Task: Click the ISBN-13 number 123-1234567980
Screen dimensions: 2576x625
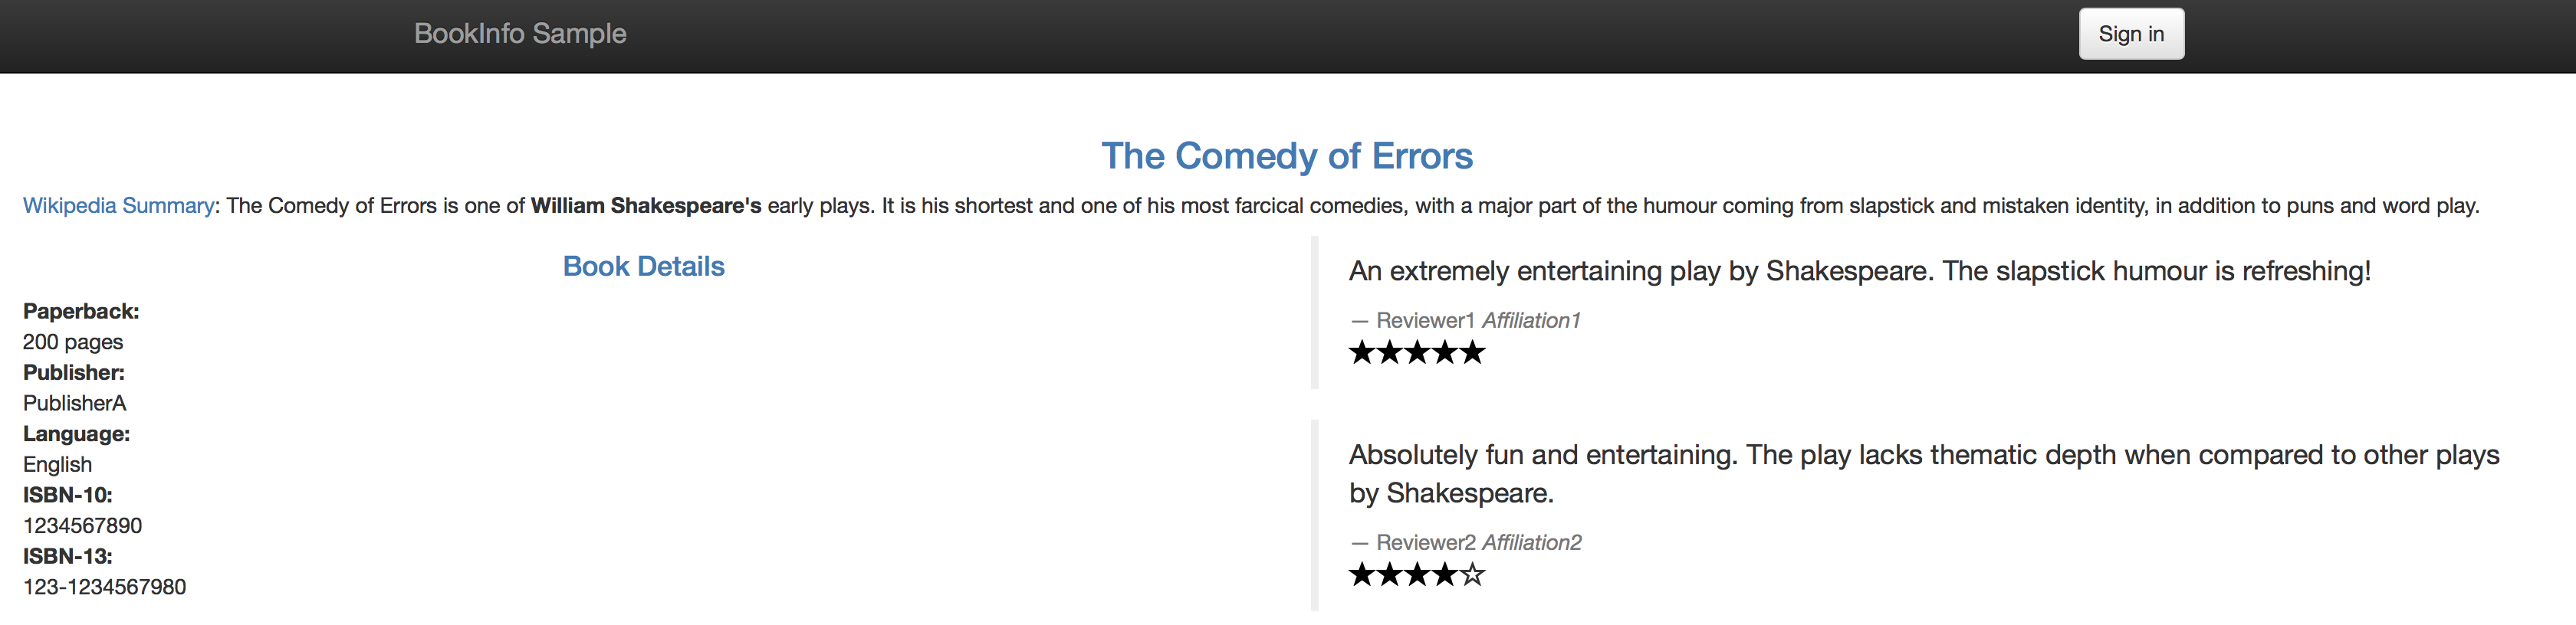Action: [x=104, y=587]
